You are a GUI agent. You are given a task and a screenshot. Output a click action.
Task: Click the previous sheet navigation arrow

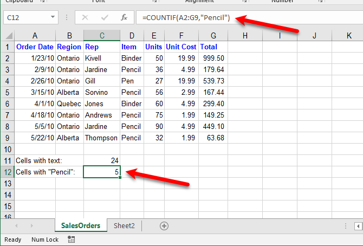click(17, 226)
